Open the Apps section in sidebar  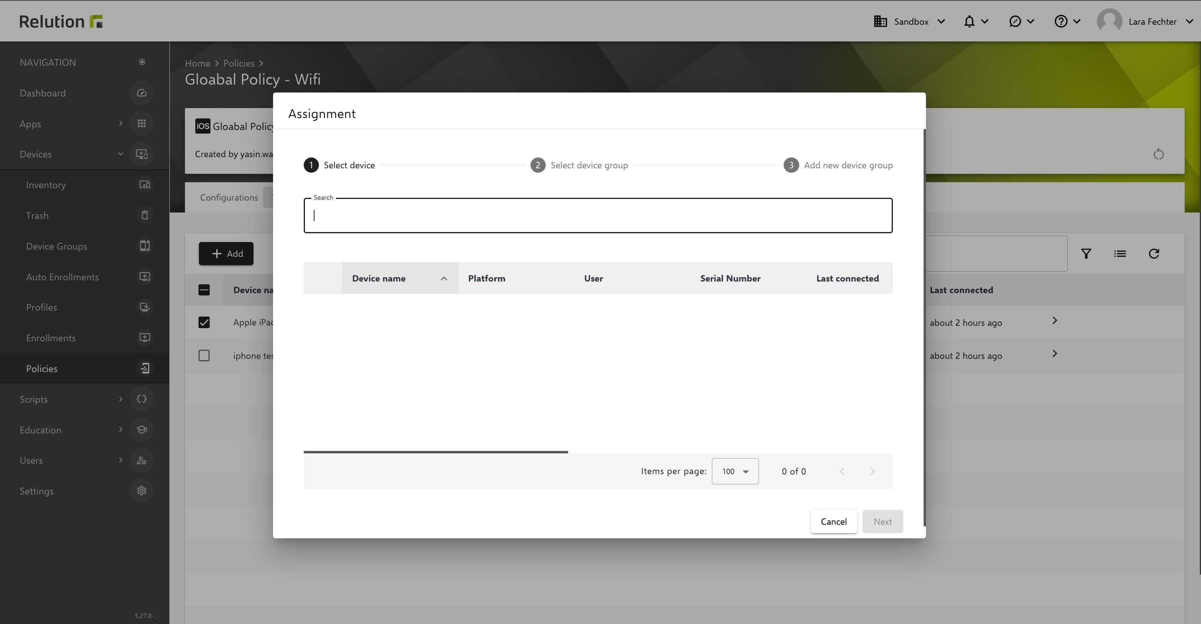pyautogui.click(x=30, y=123)
